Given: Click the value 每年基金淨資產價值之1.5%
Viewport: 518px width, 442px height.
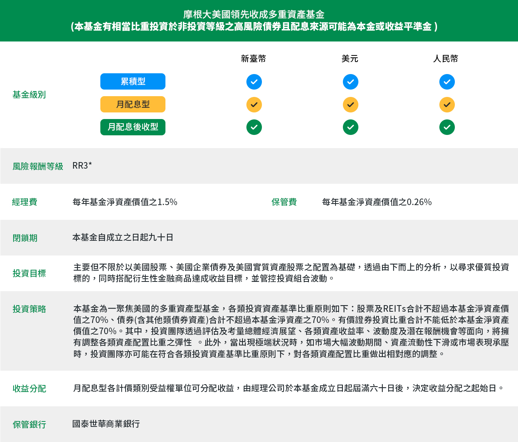Looking at the screenshot, I should click(x=125, y=202).
